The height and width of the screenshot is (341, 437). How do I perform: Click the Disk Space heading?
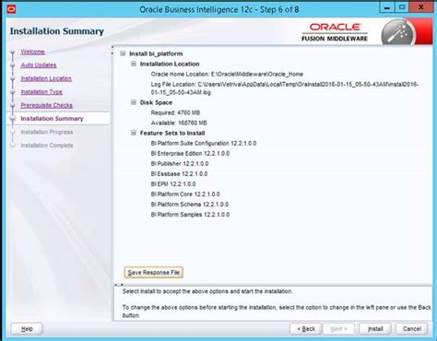click(x=156, y=102)
